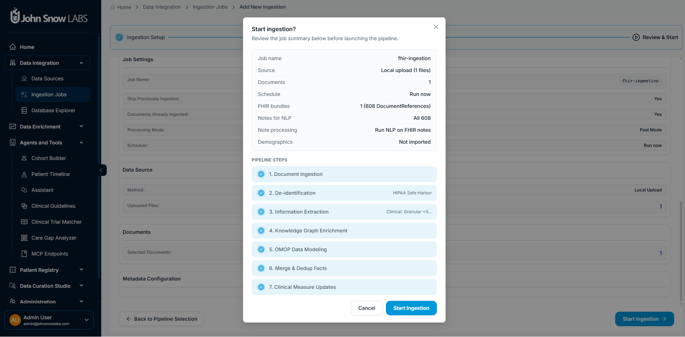This screenshot has height=337, width=685.
Task: Click the Data Enrichment icon
Action: 13,127
